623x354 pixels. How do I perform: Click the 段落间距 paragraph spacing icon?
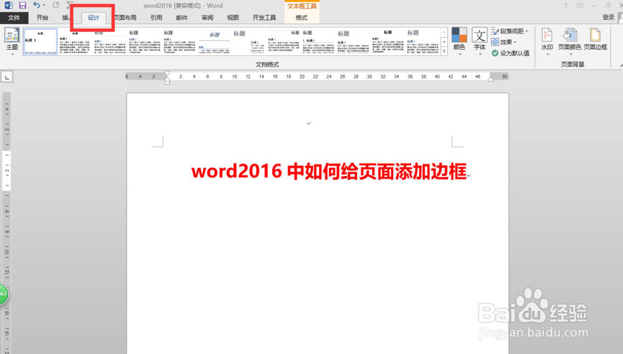point(495,31)
